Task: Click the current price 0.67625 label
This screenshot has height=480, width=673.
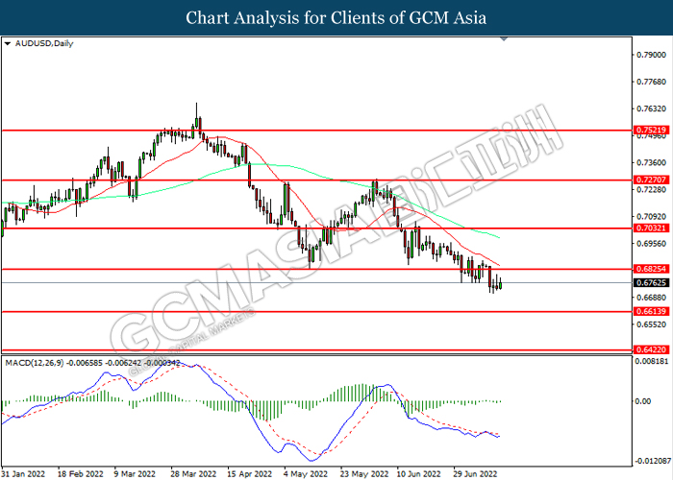Action: (651, 283)
